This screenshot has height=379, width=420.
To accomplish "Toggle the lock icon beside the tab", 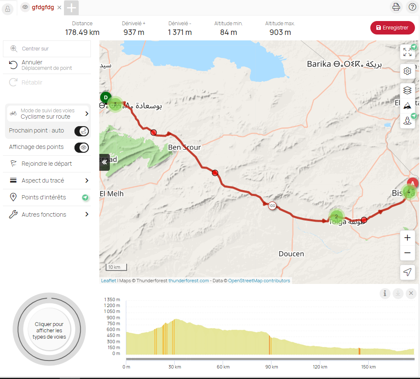I will 8,8.
